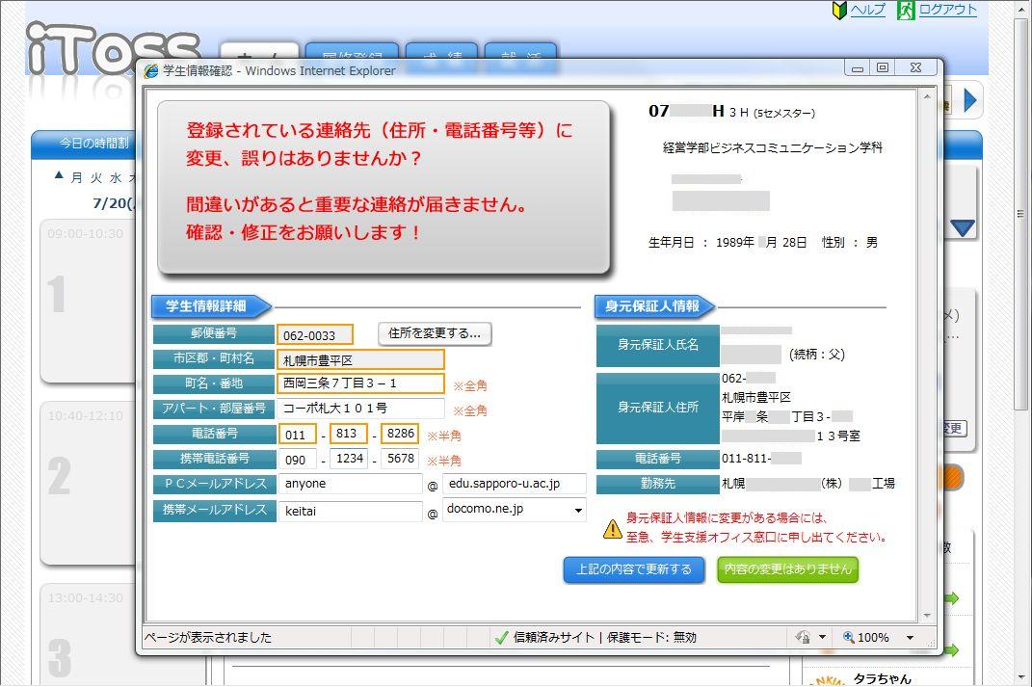The width and height of the screenshot is (1032, 687).
Task: Click the 郵便番号 field 062-0033
Action: 314,335
